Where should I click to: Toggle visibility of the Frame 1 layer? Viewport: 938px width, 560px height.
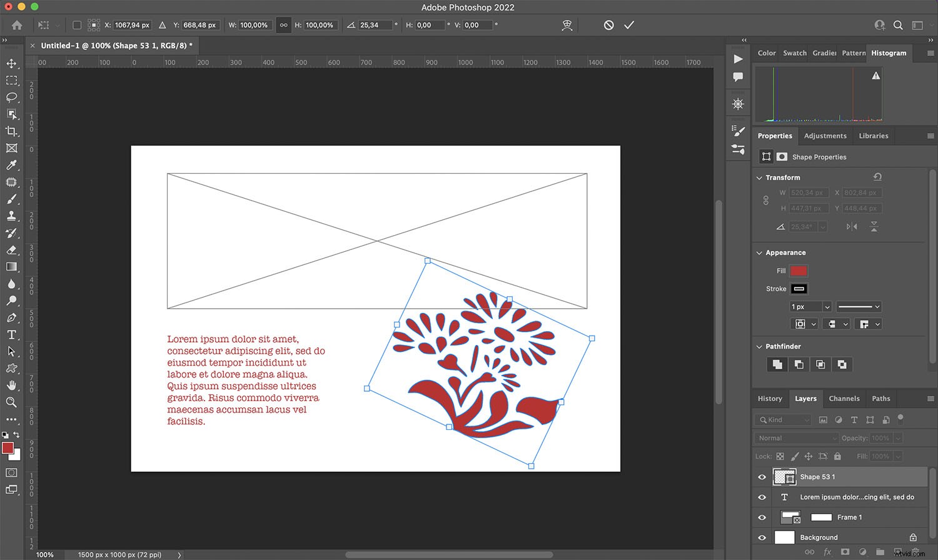pos(762,517)
